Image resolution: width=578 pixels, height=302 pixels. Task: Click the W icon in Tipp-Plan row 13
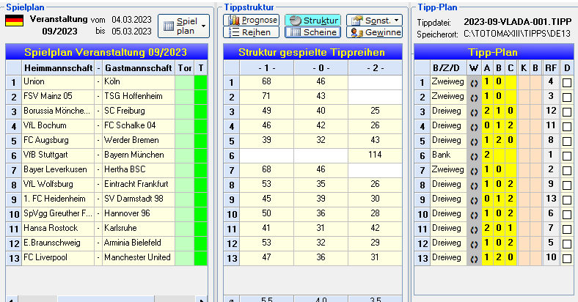474,259
